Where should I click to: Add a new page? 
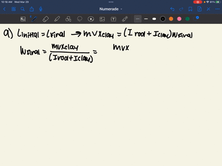point(199,9)
